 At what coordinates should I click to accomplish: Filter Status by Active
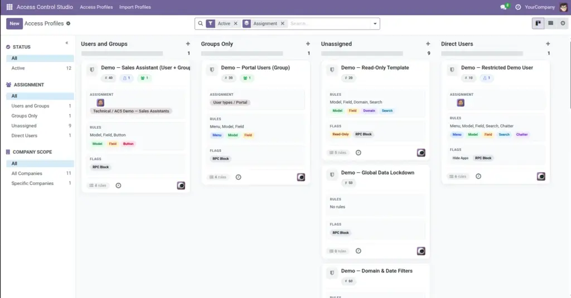point(40,68)
